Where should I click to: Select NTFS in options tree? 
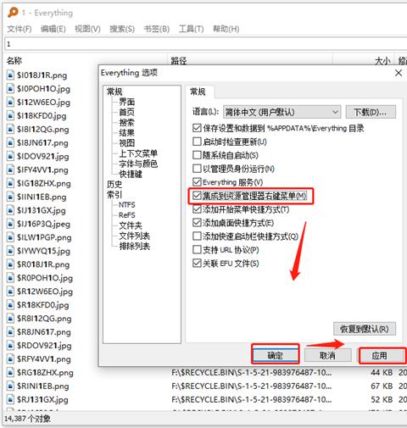click(127, 205)
